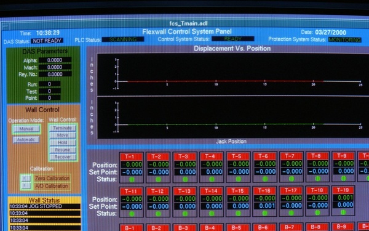Click the T-7 Position value
The width and height of the screenshot is (369, 231).
point(292,164)
